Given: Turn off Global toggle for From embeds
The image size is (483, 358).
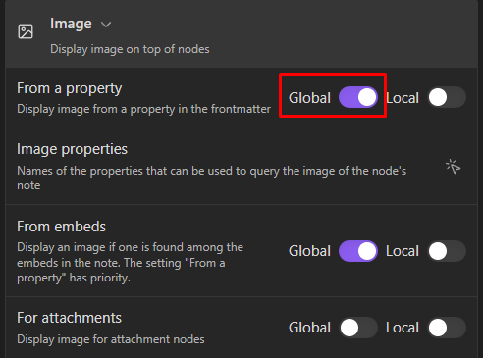Looking at the screenshot, I should pyautogui.click(x=358, y=251).
